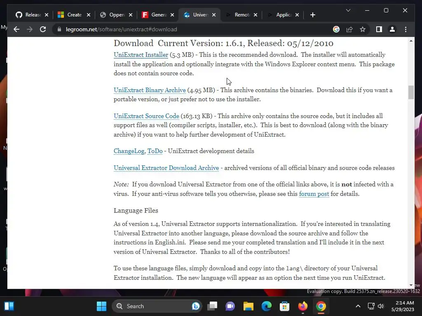Open the ToDo link
This screenshot has height=316, width=422.
point(155,151)
